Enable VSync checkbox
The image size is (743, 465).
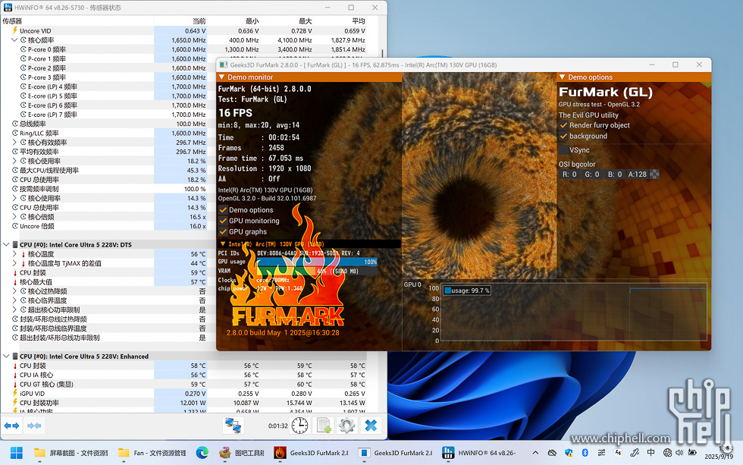[x=563, y=149]
